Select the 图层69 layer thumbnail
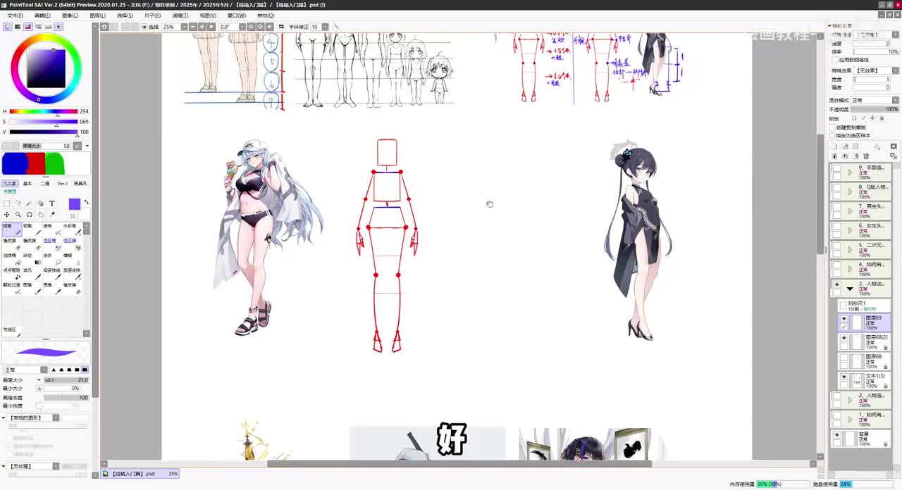 point(857,322)
